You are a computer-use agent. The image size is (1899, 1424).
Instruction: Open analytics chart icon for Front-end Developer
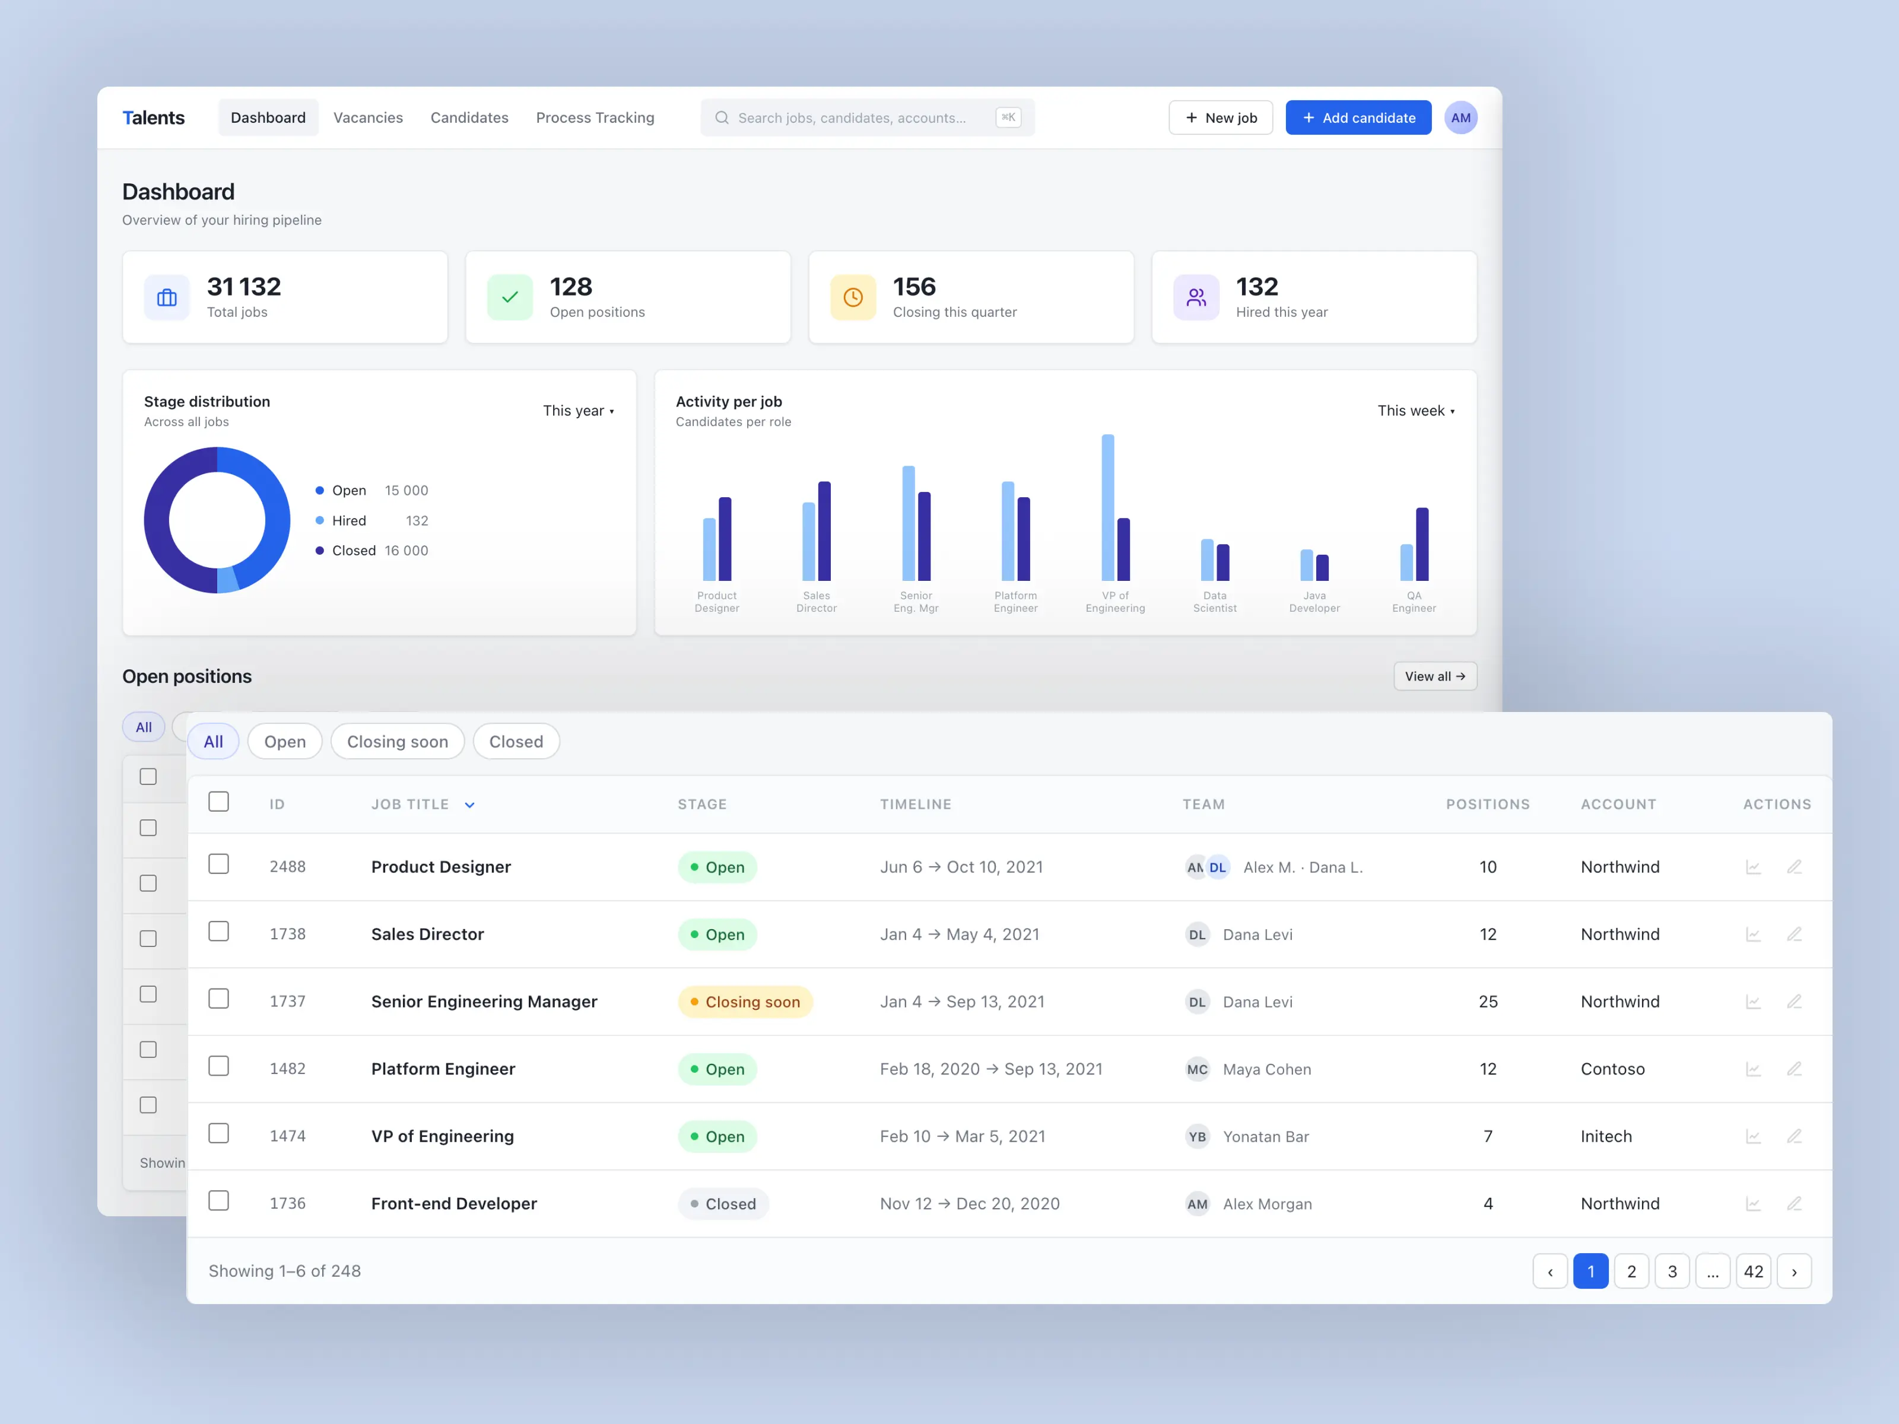point(1753,1203)
